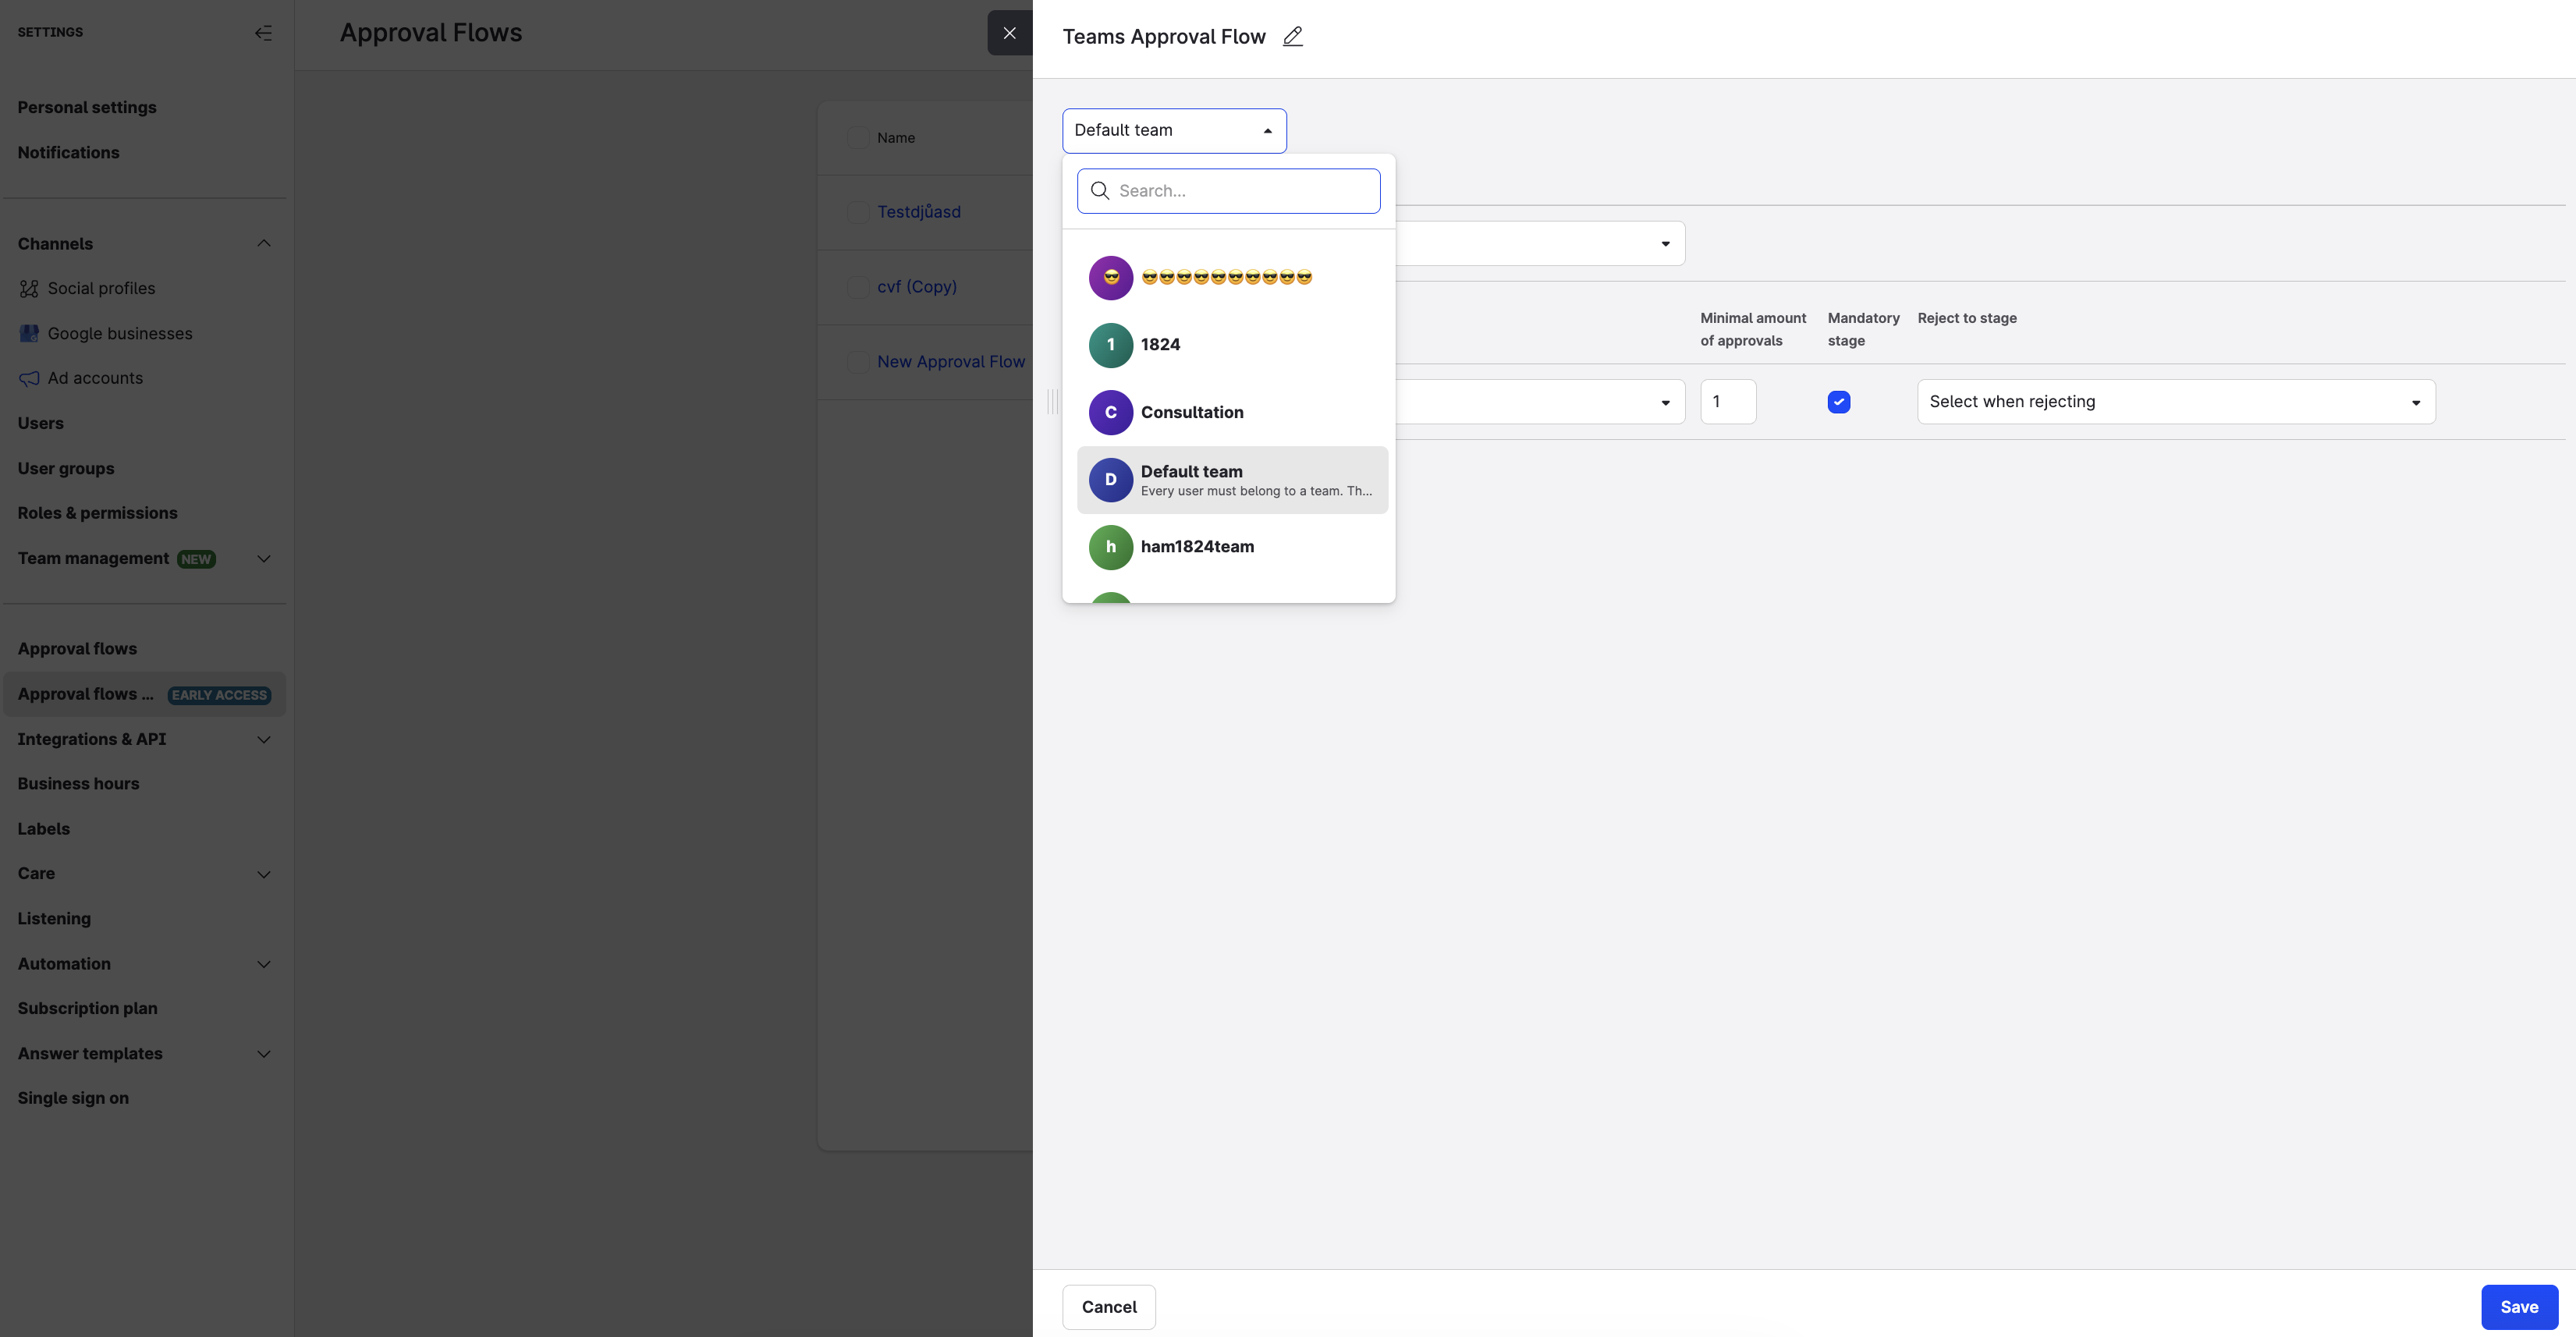
Task: Click the Social profiles icon
Action: click(29, 289)
